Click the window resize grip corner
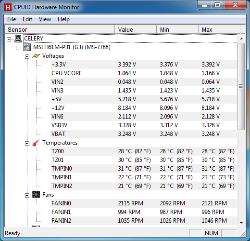This screenshot has width=250, height=241. [243, 234]
